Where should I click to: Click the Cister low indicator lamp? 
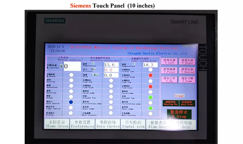click(150, 70)
